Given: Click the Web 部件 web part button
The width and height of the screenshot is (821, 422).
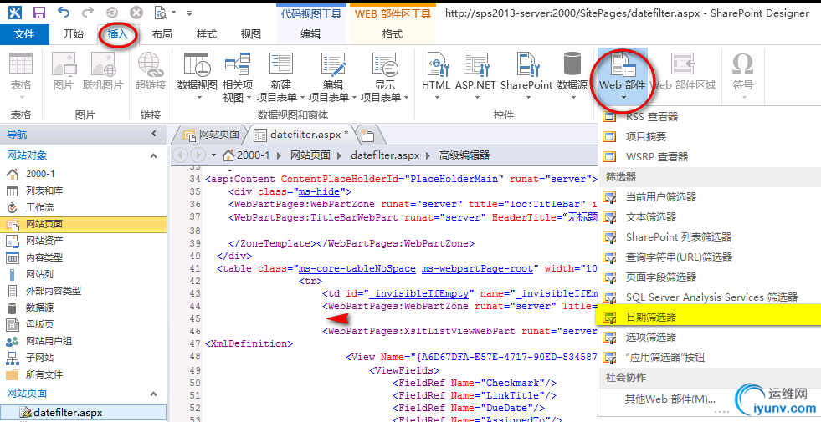Looking at the screenshot, I should point(623,76).
